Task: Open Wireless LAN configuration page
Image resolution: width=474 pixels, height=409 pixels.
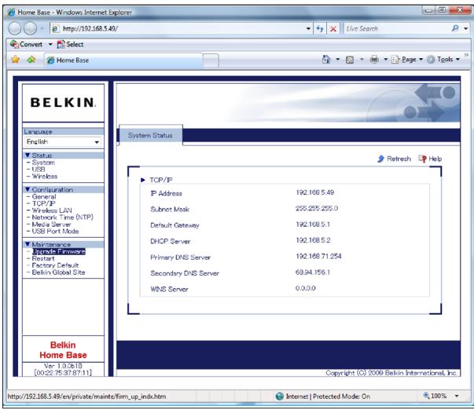Action: click(52, 210)
